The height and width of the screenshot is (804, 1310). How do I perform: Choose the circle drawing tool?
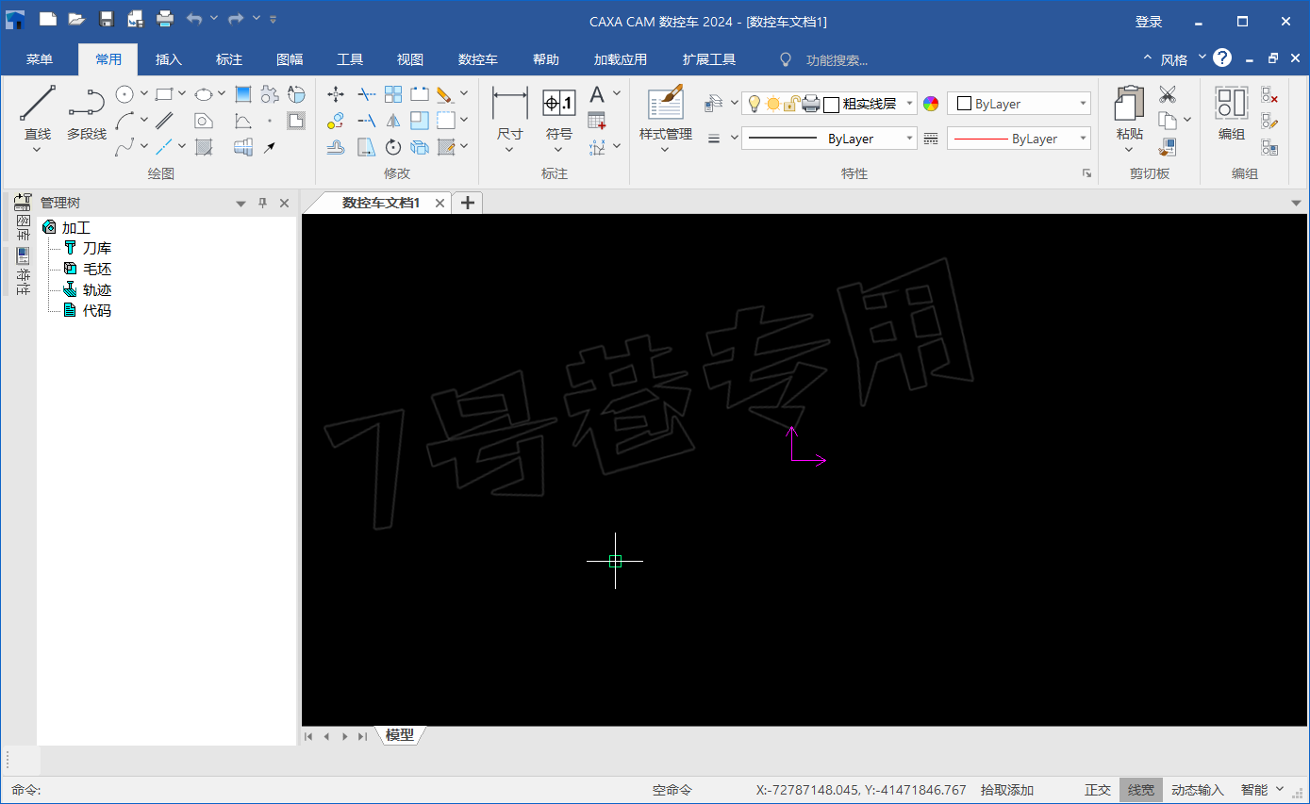[x=124, y=94]
